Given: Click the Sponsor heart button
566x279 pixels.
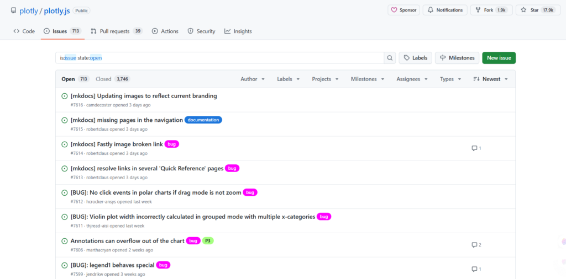Looking at the screenshot, I should pos(404,10).
